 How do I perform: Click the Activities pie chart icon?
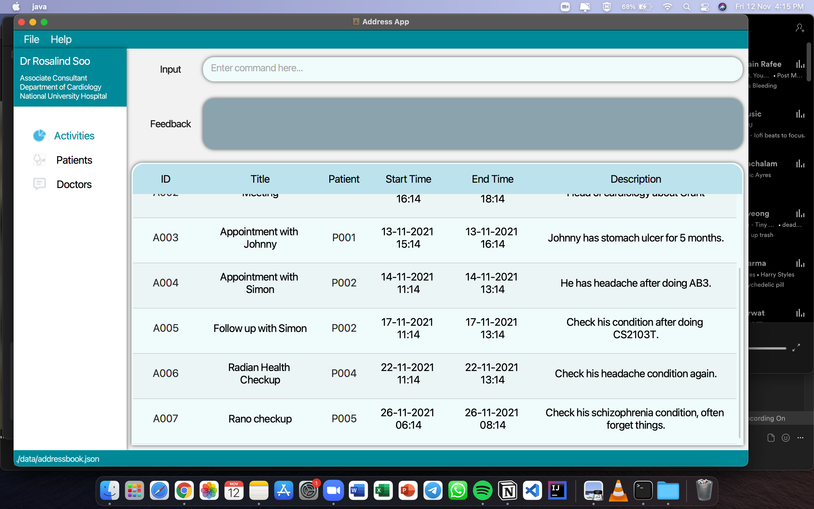pyautogui.click(x=39, y=136)
